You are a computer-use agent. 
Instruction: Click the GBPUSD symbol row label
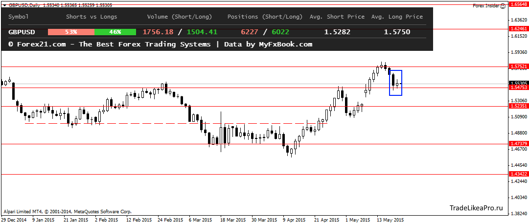(x=22, y=32)
